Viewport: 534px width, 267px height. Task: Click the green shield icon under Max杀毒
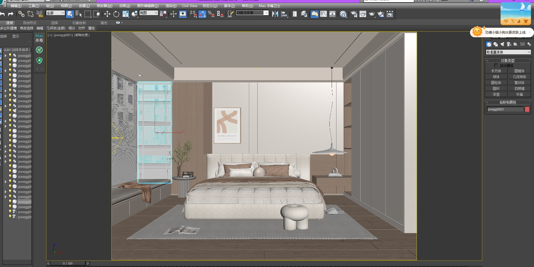coord(39,60)
